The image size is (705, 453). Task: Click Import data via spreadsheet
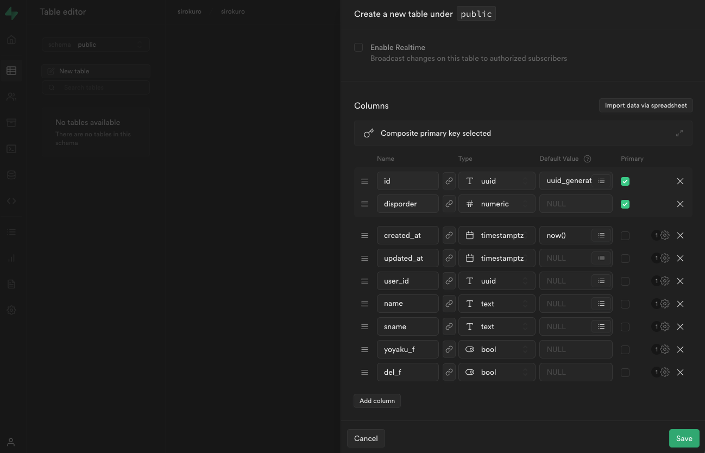coord(646,105)
